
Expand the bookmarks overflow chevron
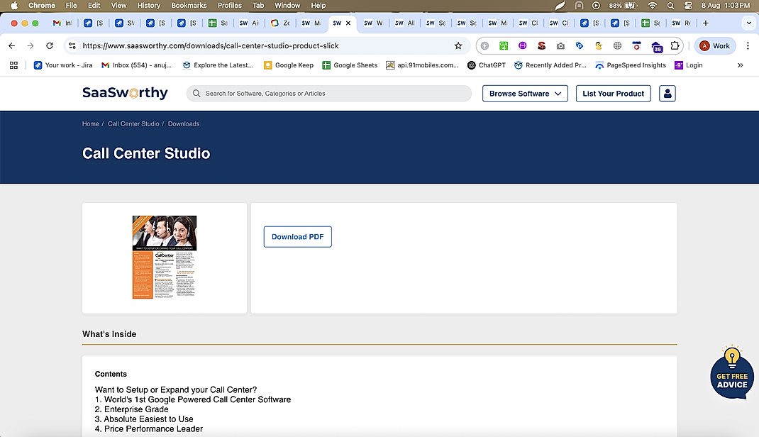(x=740, y=65)
